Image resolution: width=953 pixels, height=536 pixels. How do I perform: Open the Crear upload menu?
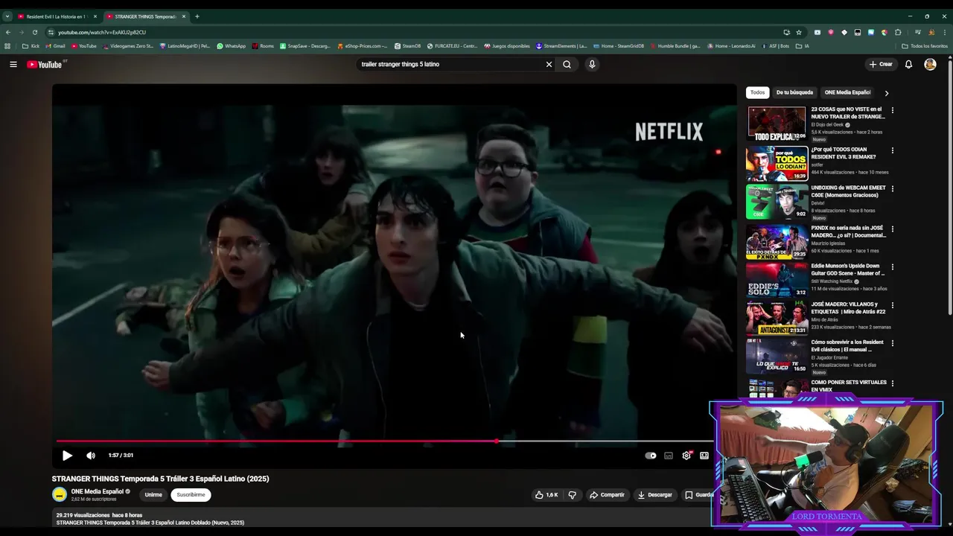(880, 64)
